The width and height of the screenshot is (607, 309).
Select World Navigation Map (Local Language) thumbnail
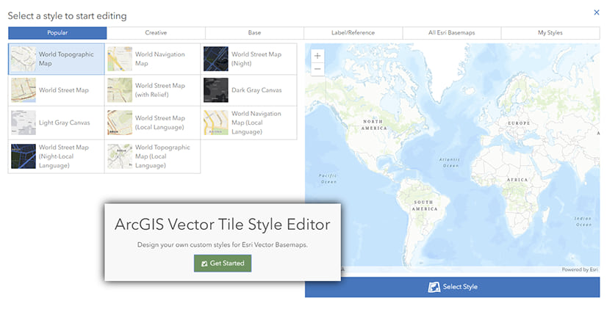(x=216, y=123)
